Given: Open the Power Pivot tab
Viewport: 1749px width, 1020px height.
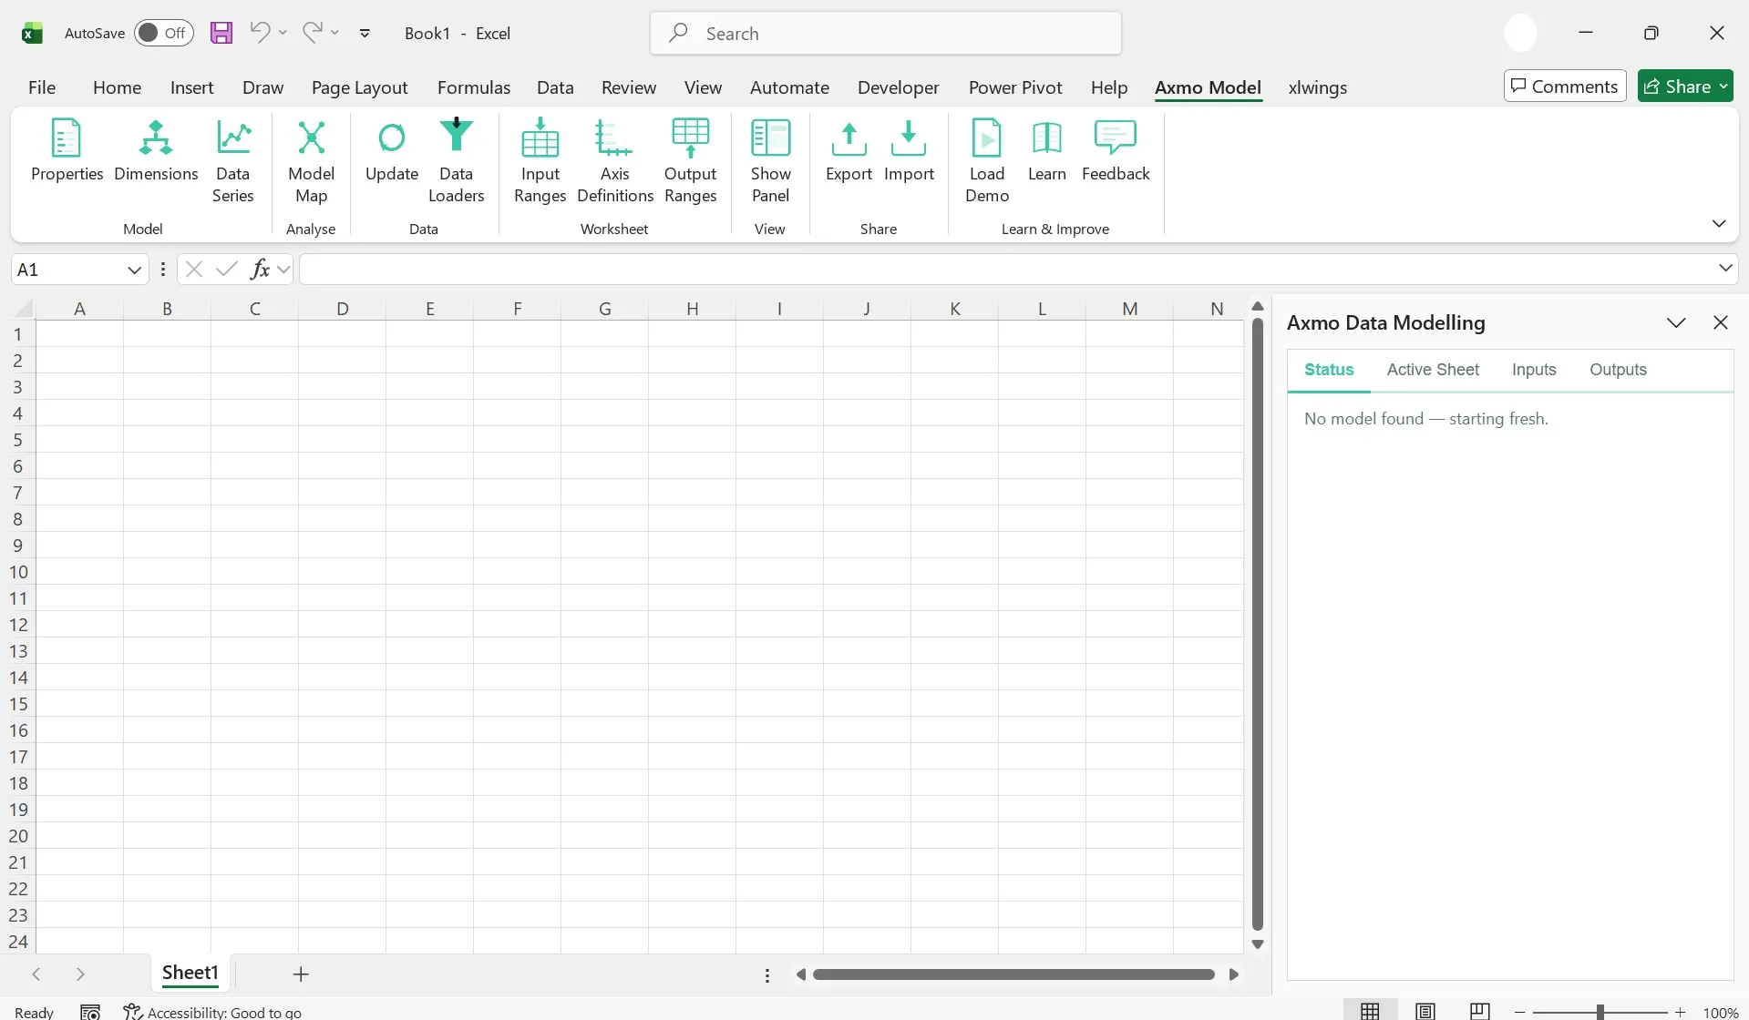Looking at the screenshot, I should pos(1015,87).
